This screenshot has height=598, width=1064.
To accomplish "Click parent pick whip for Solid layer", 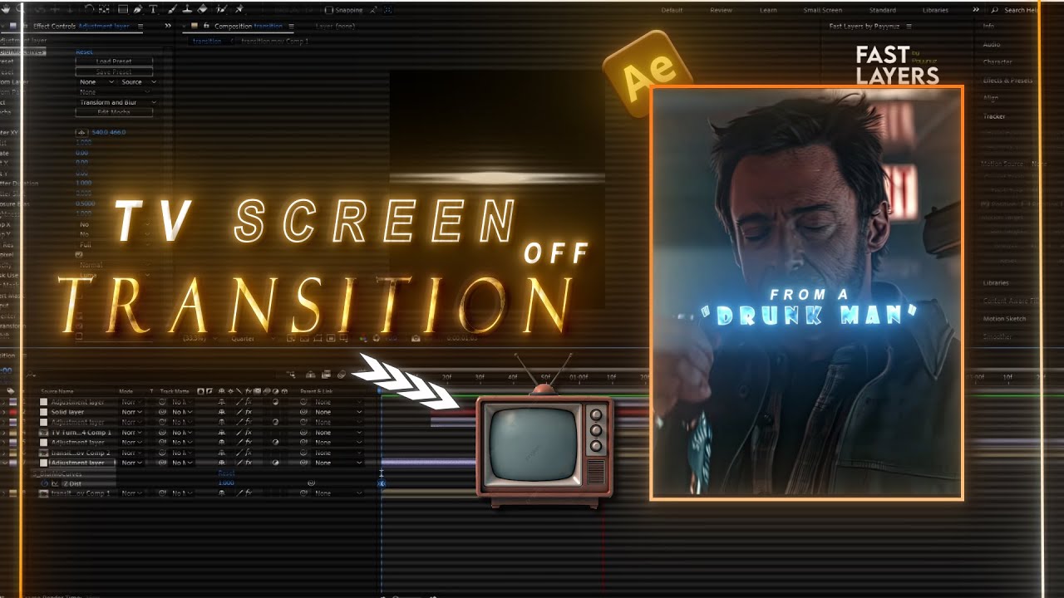I will tap(303, 412).
